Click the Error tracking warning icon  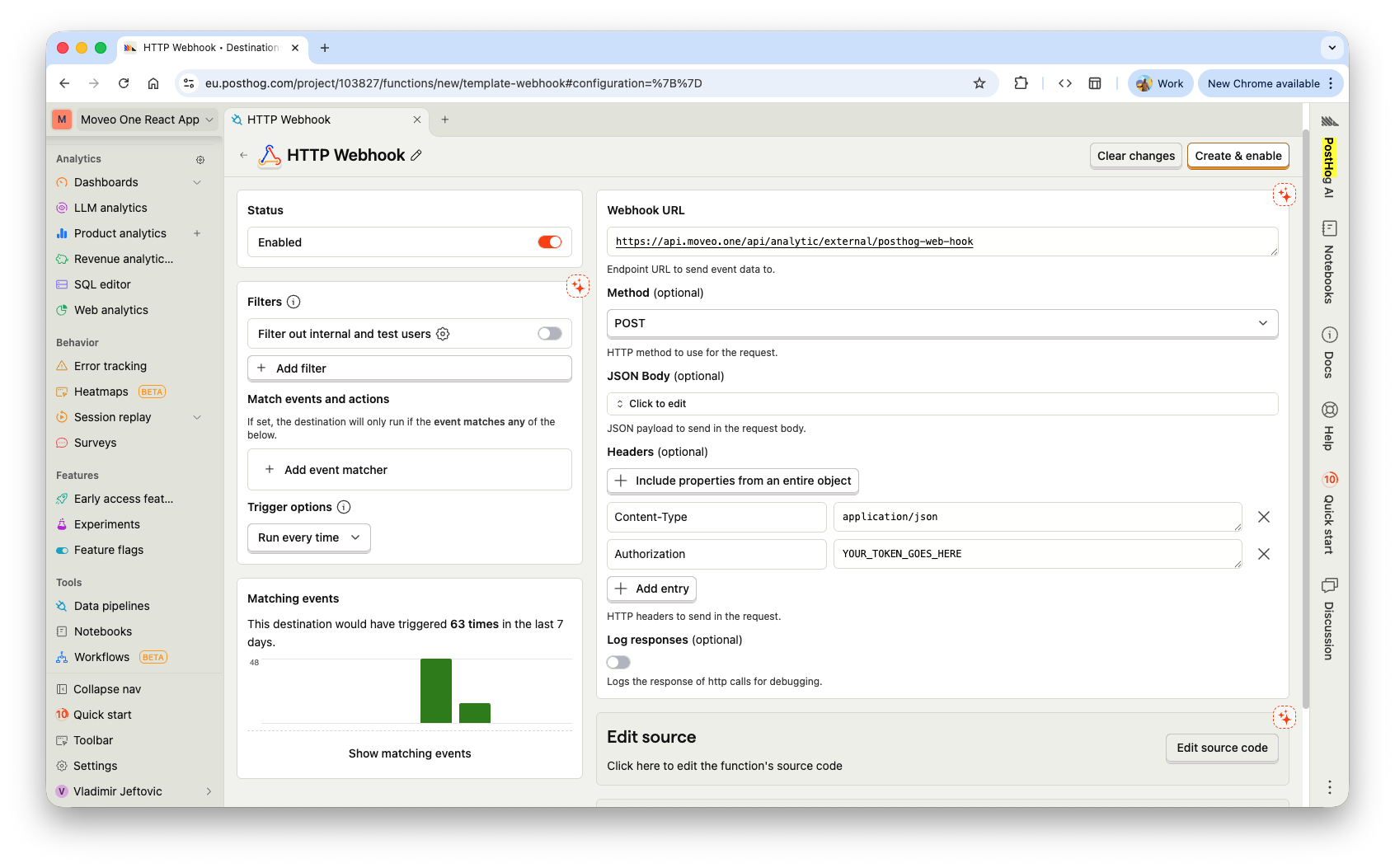[62, 366]
